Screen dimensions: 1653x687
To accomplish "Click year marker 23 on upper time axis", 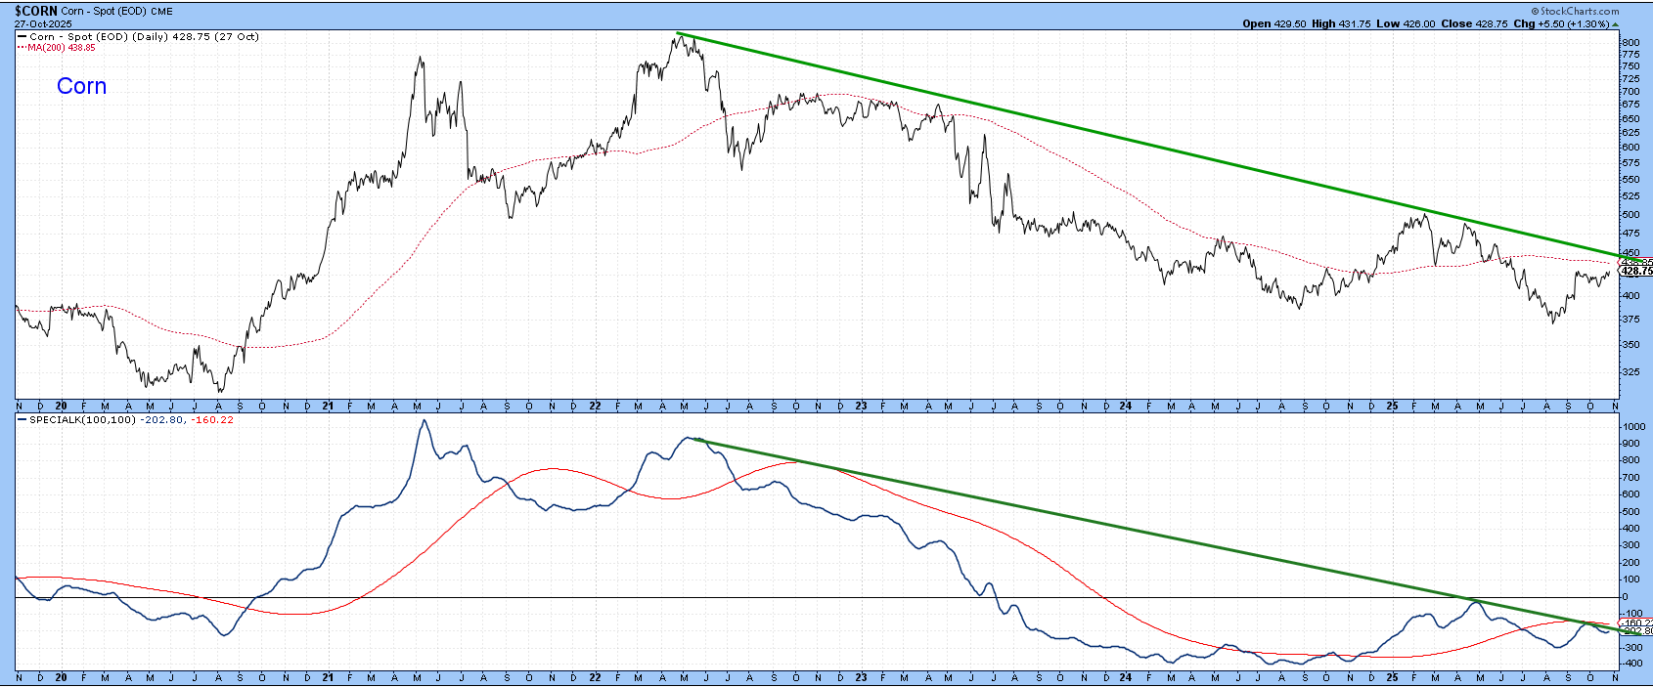I will [861, 406].
